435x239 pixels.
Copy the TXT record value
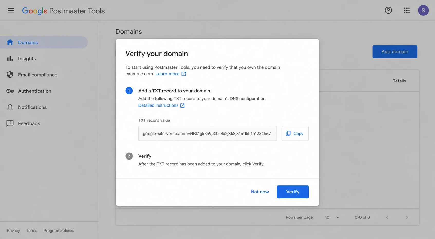[295, 133]
